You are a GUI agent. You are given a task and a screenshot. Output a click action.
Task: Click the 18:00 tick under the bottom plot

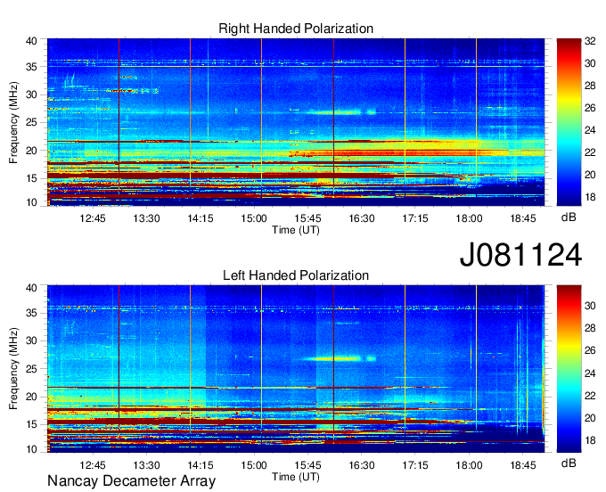coord(469,465)
